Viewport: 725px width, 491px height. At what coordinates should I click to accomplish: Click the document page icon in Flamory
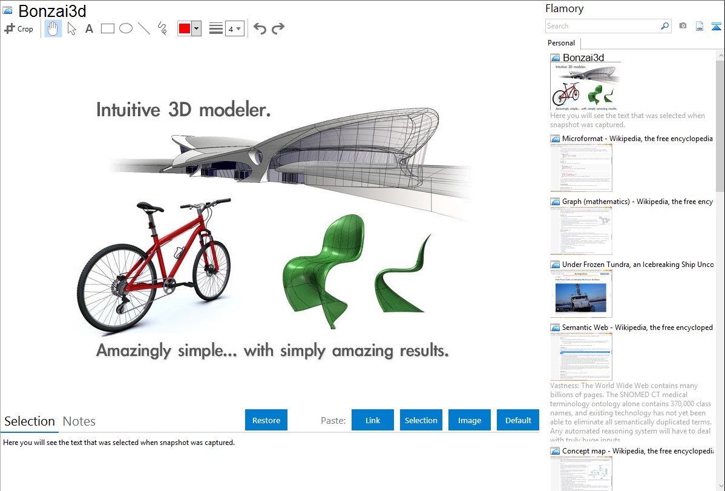point(700,26)
